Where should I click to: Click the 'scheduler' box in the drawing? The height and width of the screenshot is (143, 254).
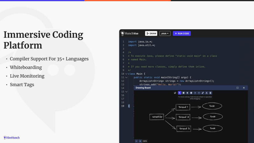pyautogui.click(x=157, y=117)
